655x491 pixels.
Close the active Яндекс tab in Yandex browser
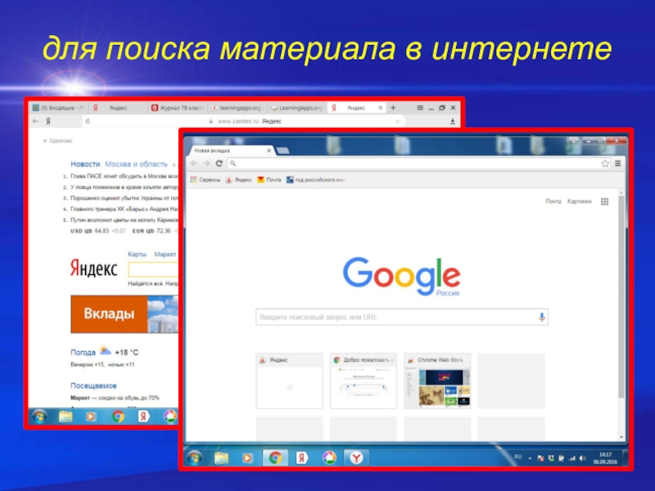click(x=380, y=108)
